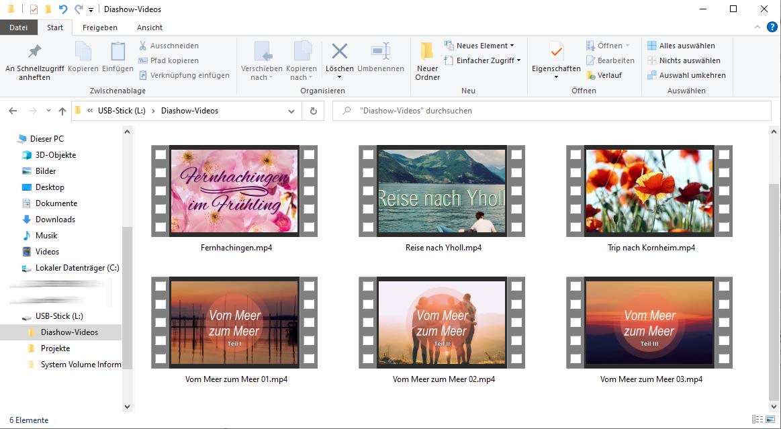781x429 pixels.
Task: Open Eigenschaften checkmark icon
Action: click(556, 52)
